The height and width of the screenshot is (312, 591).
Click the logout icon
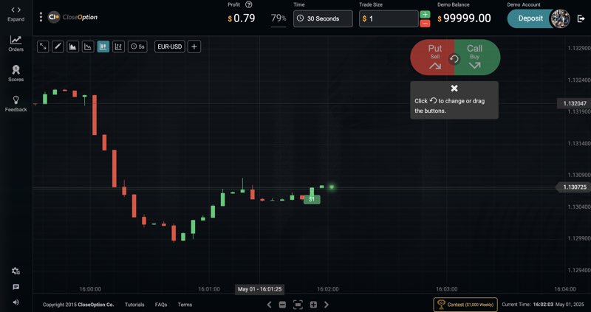[x=581, y=18]
